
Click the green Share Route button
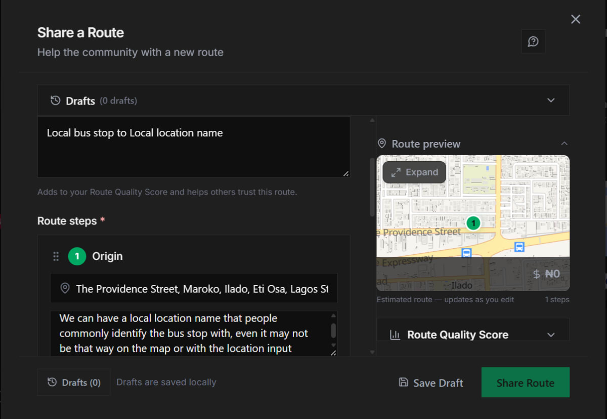(x=526, y=383)
